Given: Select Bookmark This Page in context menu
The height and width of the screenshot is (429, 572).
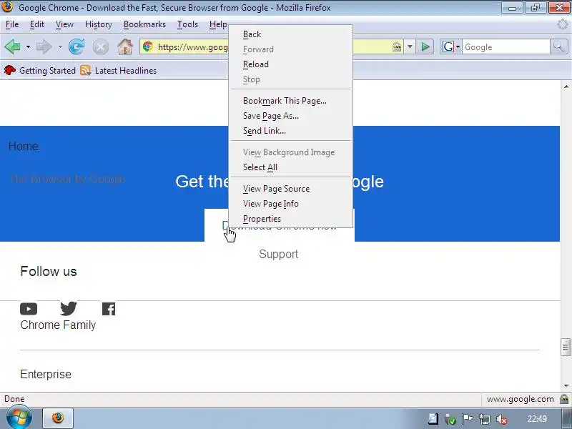Looking at the screenshot, I should [291, 101].
